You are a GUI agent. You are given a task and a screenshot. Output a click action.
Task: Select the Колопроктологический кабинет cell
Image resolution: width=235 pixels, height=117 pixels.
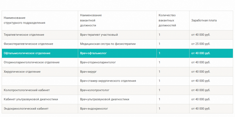coord(25,90)
